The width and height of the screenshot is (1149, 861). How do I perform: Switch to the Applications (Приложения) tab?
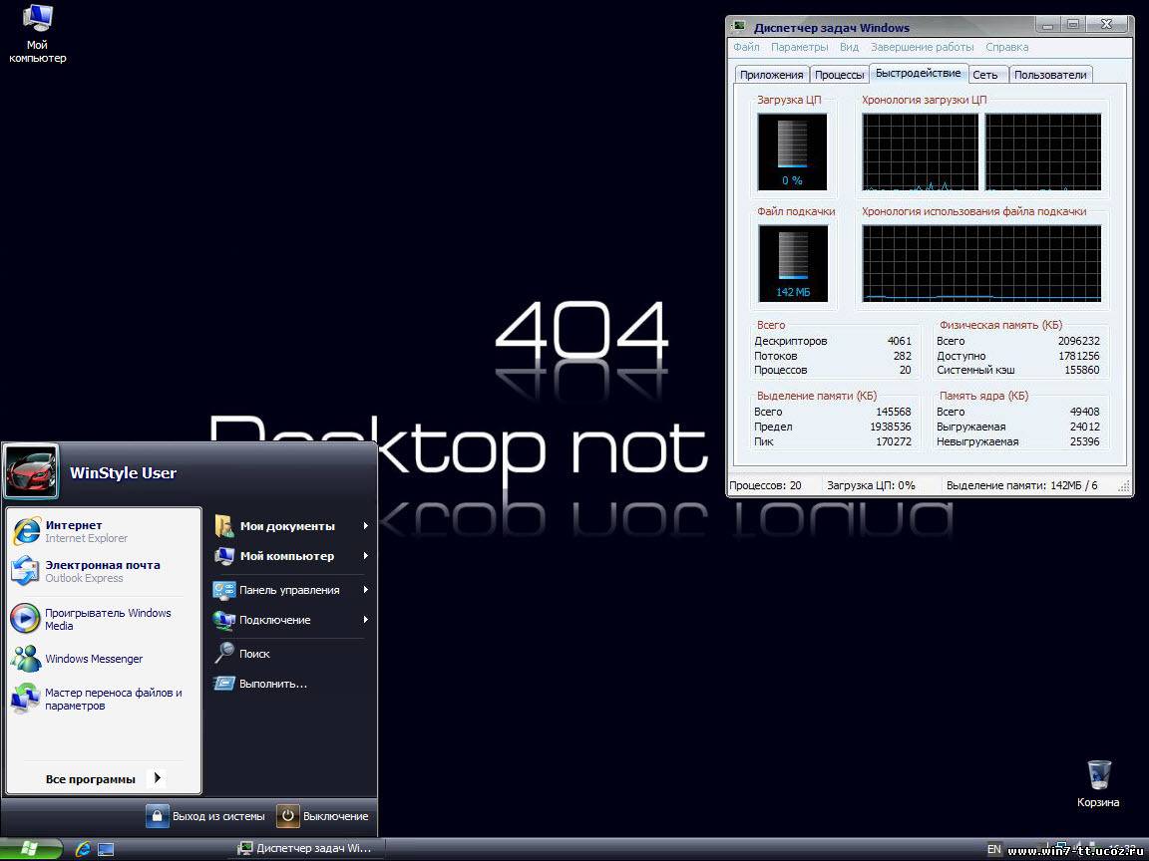772,75
